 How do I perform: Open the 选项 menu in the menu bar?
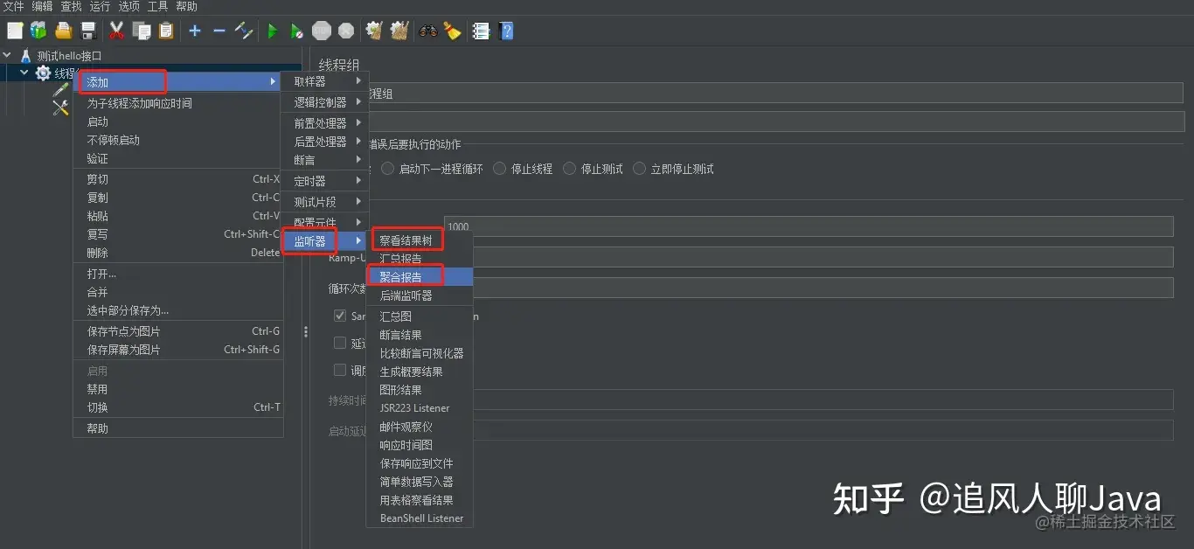[128, 6]
